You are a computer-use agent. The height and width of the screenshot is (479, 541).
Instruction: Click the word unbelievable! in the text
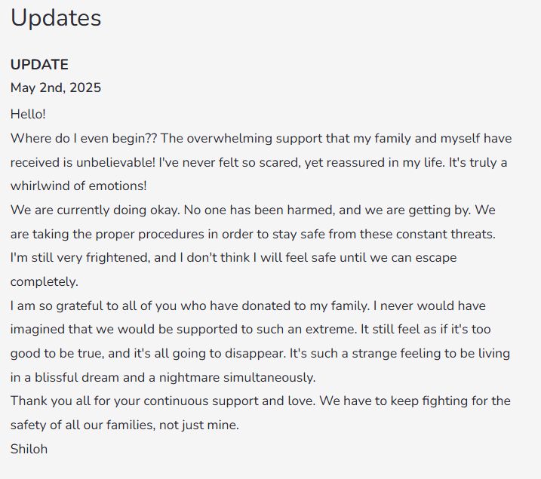coord(115,162)
